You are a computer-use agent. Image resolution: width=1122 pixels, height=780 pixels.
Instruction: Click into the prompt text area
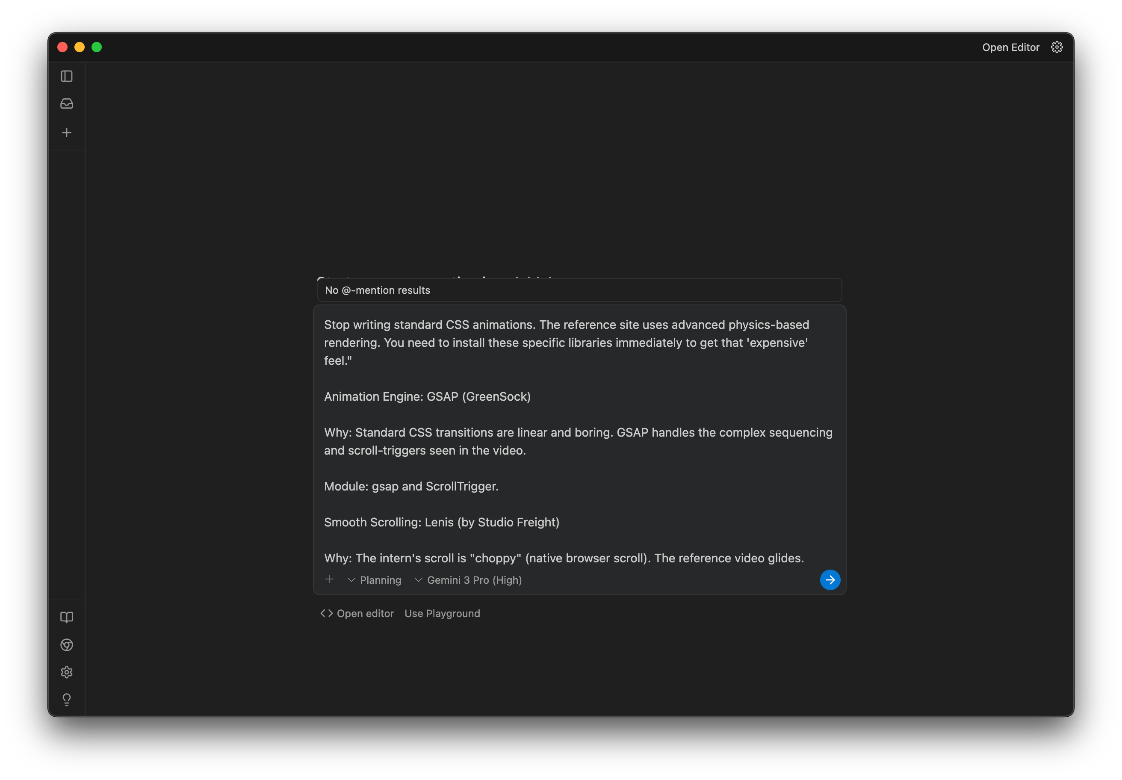[579, 440]
